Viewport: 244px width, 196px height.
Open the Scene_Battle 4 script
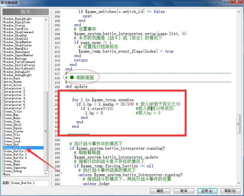pyautogui.click(x=23, y=158)
